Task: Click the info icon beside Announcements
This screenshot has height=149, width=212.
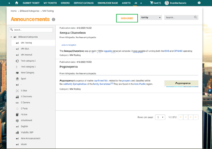Action: [54, 20]
